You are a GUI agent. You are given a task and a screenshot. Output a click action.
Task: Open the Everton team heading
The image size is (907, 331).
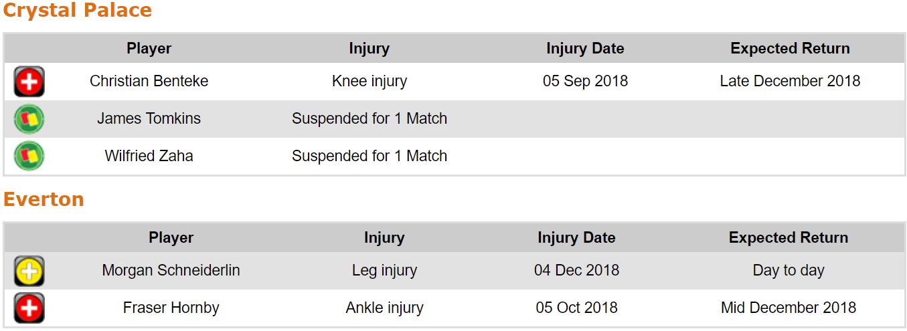[x=44, y=199]
